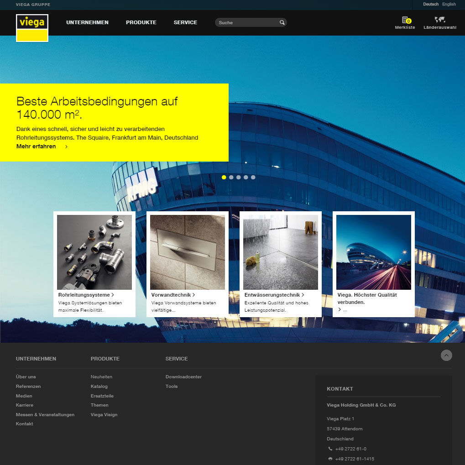Open the Medien footer link
Viewport: 465px width, 465px height.
(24, 396)
